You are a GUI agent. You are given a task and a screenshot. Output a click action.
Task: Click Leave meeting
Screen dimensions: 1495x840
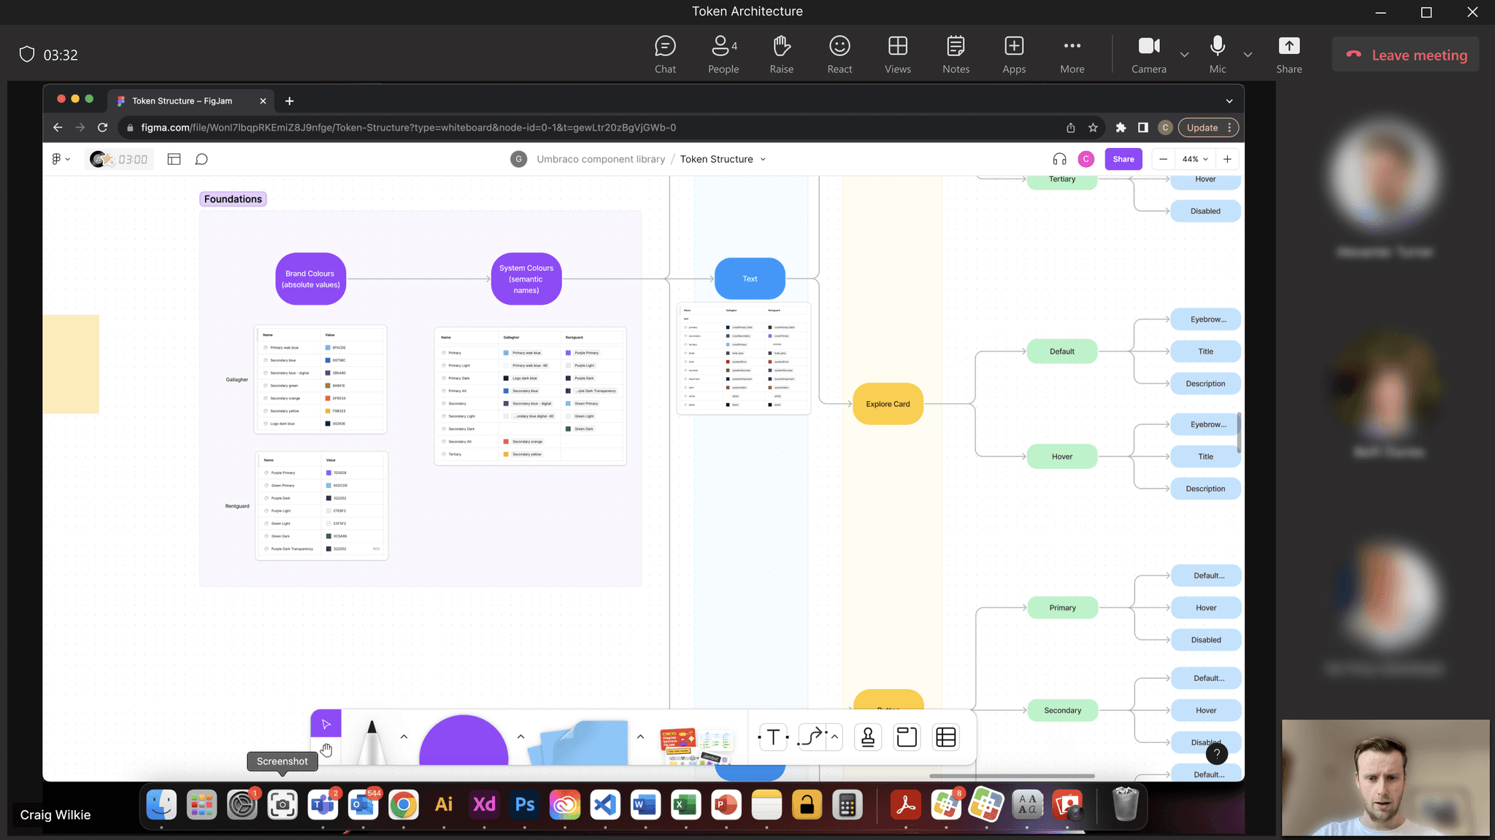click(x=1405, y=55)
